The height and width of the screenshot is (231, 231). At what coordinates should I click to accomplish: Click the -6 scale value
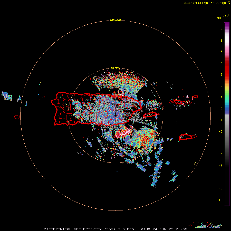[x=220, y=177]
